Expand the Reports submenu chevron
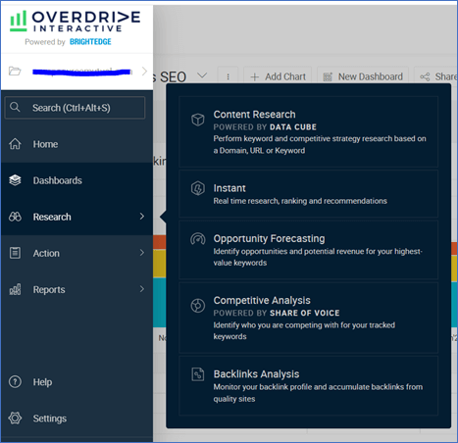The image size is (458, 443). coord(141,289)
